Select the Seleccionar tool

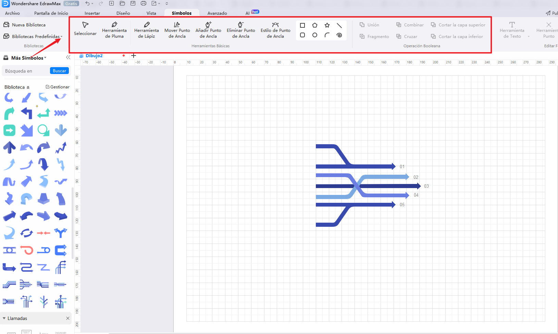tap(85, 29)
